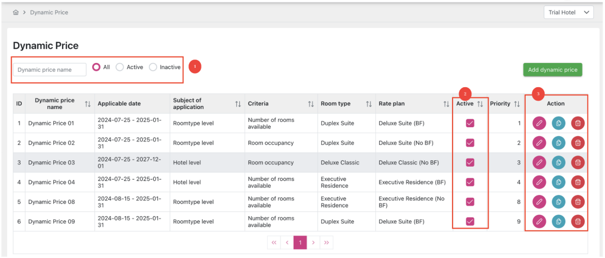Open the Trial Hotel dropdown

click(x=568, y=12)
